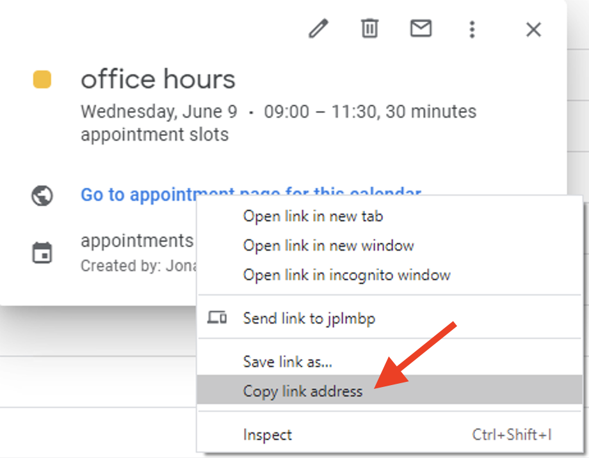The image size is (589, 458).
Task: Click the calendar icon next to appointments
Action: pos(42,252)
